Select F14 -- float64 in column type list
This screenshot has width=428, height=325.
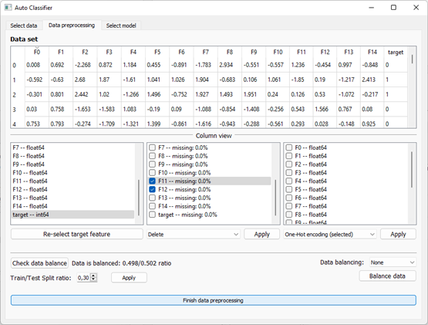coord(73,206)
